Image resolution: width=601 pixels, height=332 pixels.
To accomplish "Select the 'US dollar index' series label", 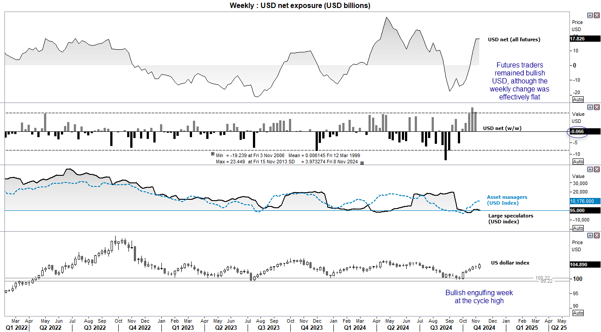I will [510, 263].
